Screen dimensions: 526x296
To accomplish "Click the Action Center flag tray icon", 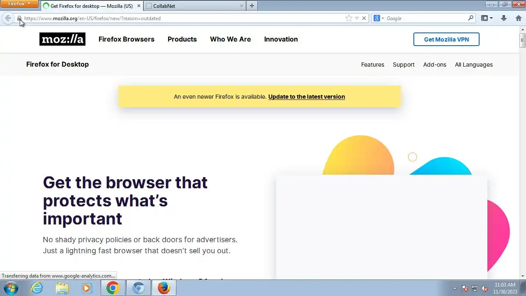I will 465,288.
